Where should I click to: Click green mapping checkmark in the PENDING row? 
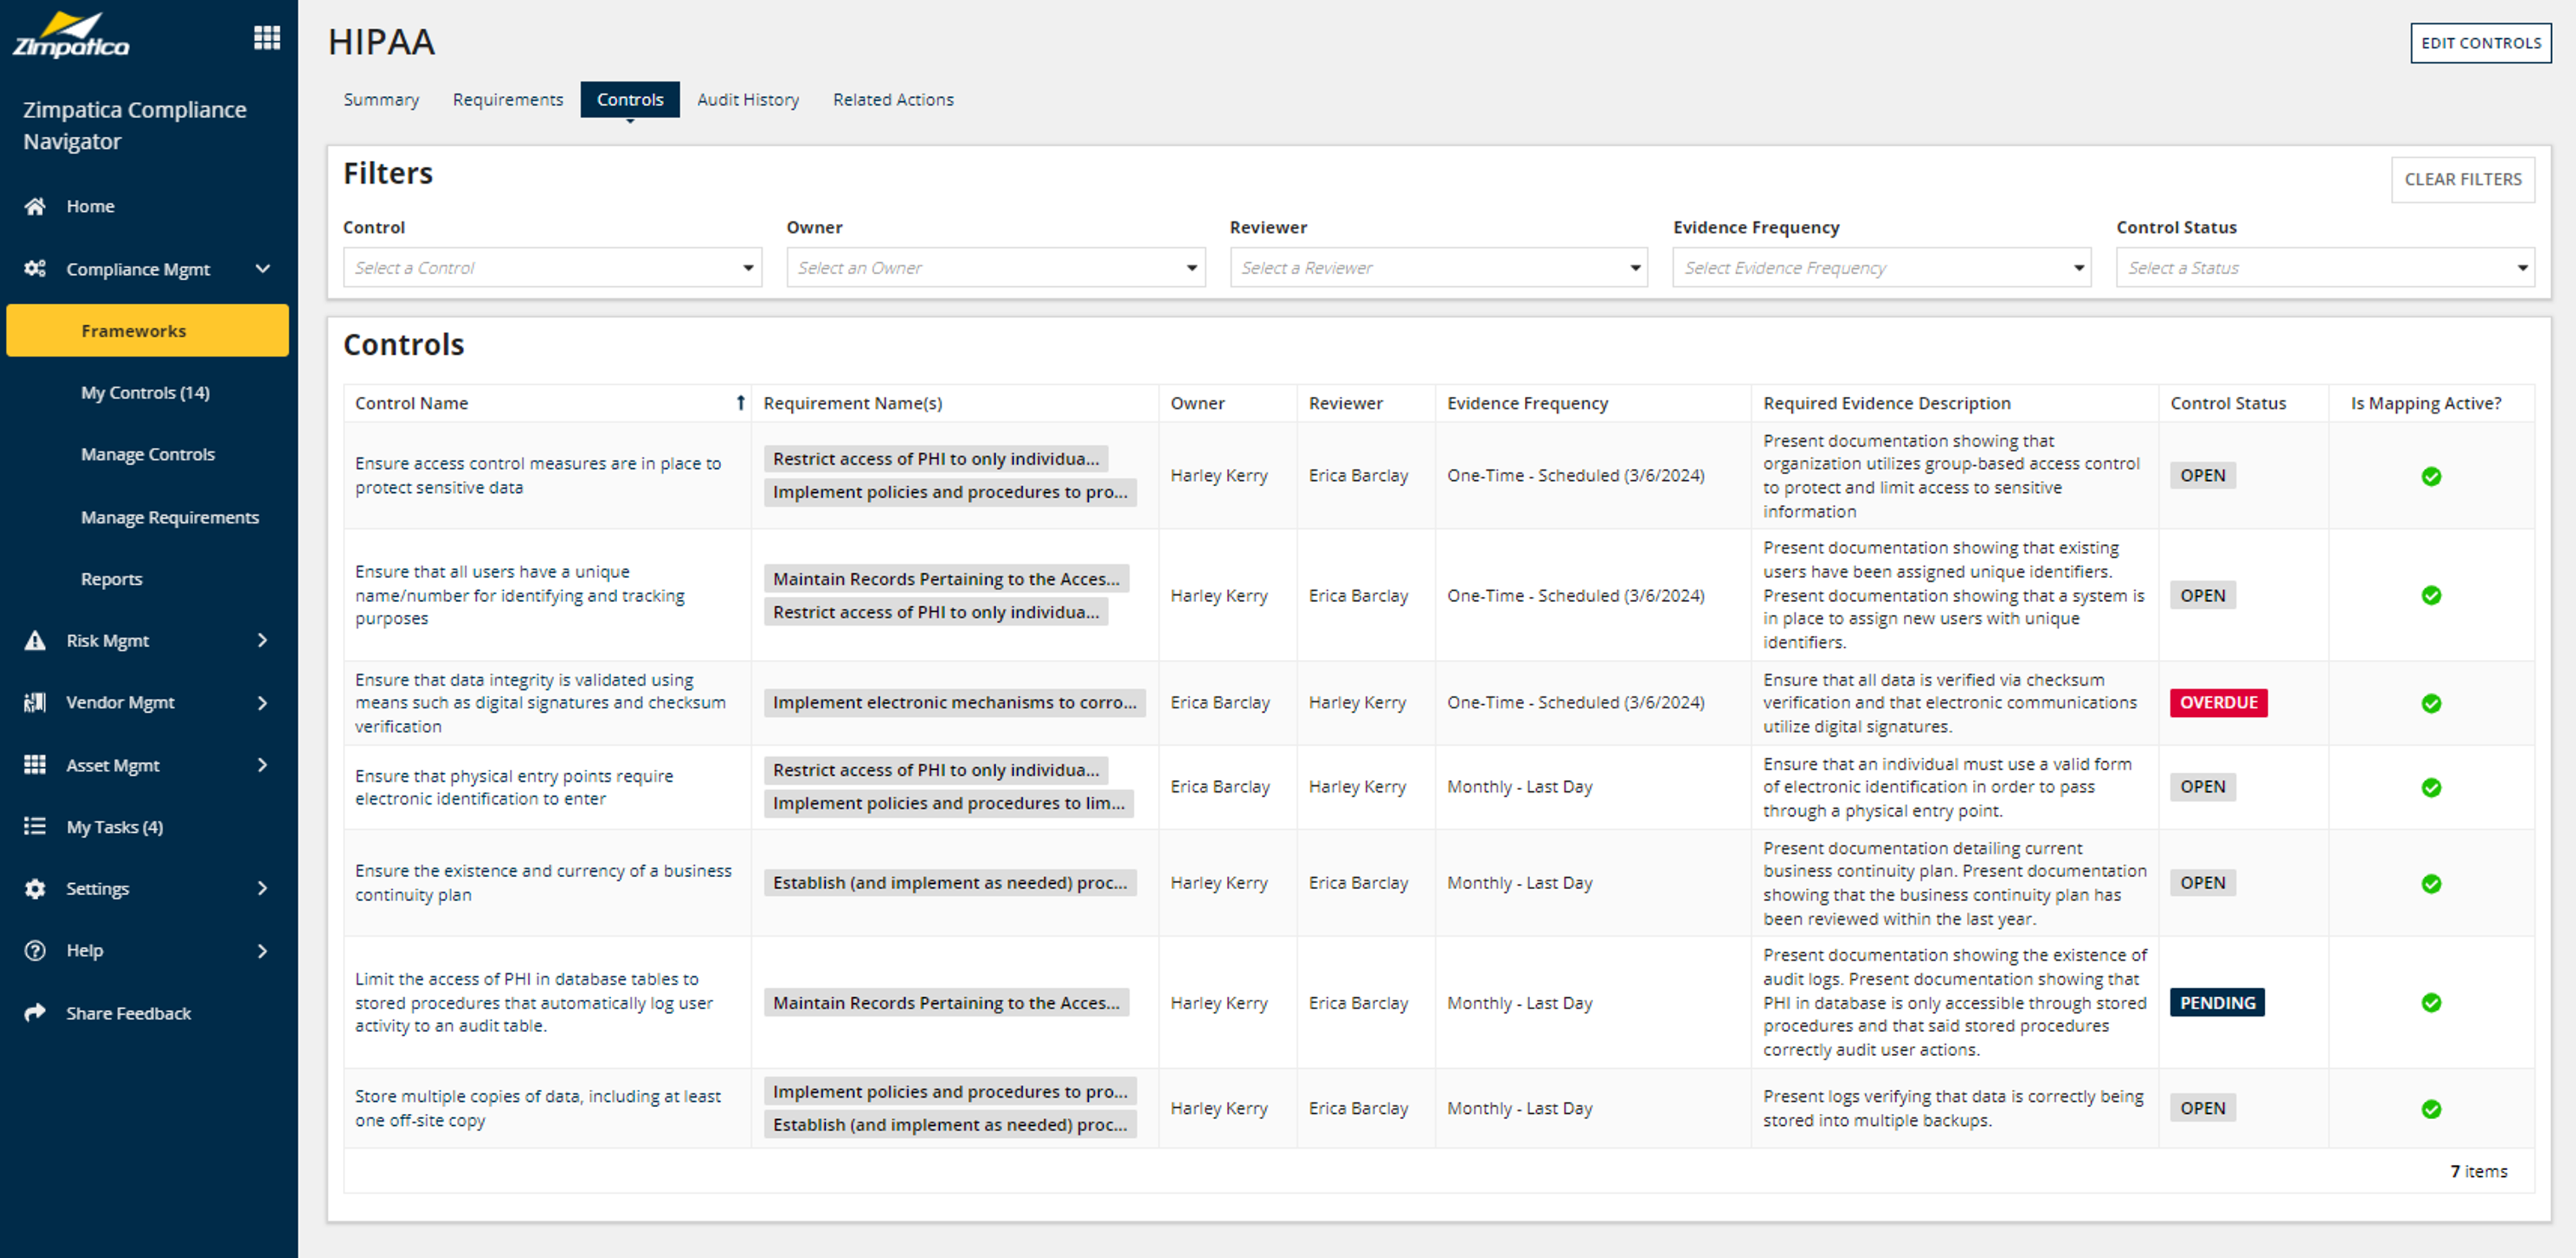point(2431,1002)
